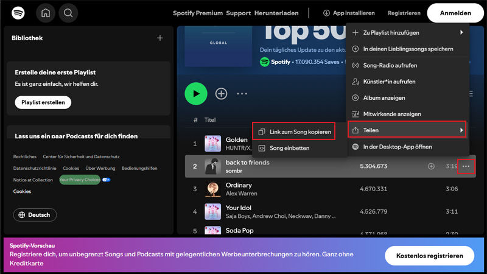The height and width of the screenshot is (274, 487).
Task: Open the Herunterladen link
Action: click(276, 13)
